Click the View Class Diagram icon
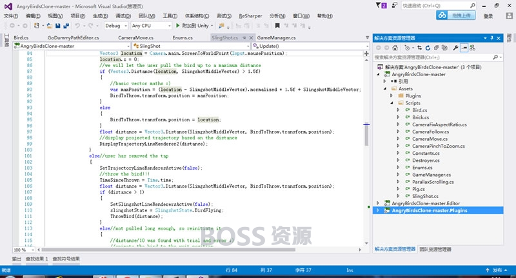Image resolution: width=516 pixels, height=278 pixels. click(x=473, y=48)
